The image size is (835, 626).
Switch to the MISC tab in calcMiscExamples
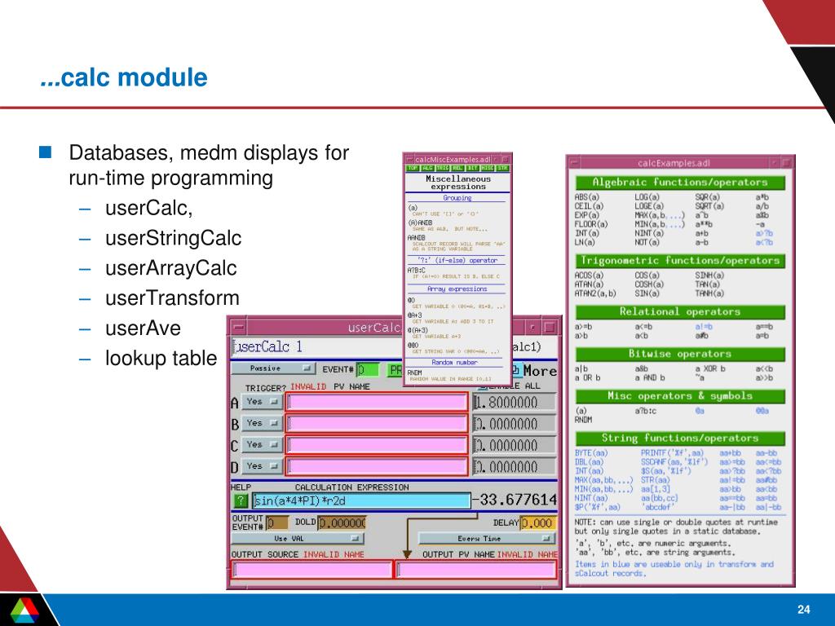click(x=488, y=168)
